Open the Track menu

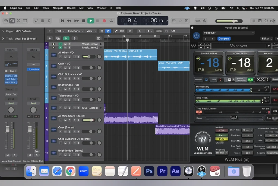click(46, 8)
